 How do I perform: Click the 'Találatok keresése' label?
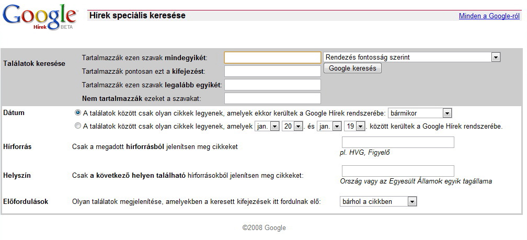point(34,64)
